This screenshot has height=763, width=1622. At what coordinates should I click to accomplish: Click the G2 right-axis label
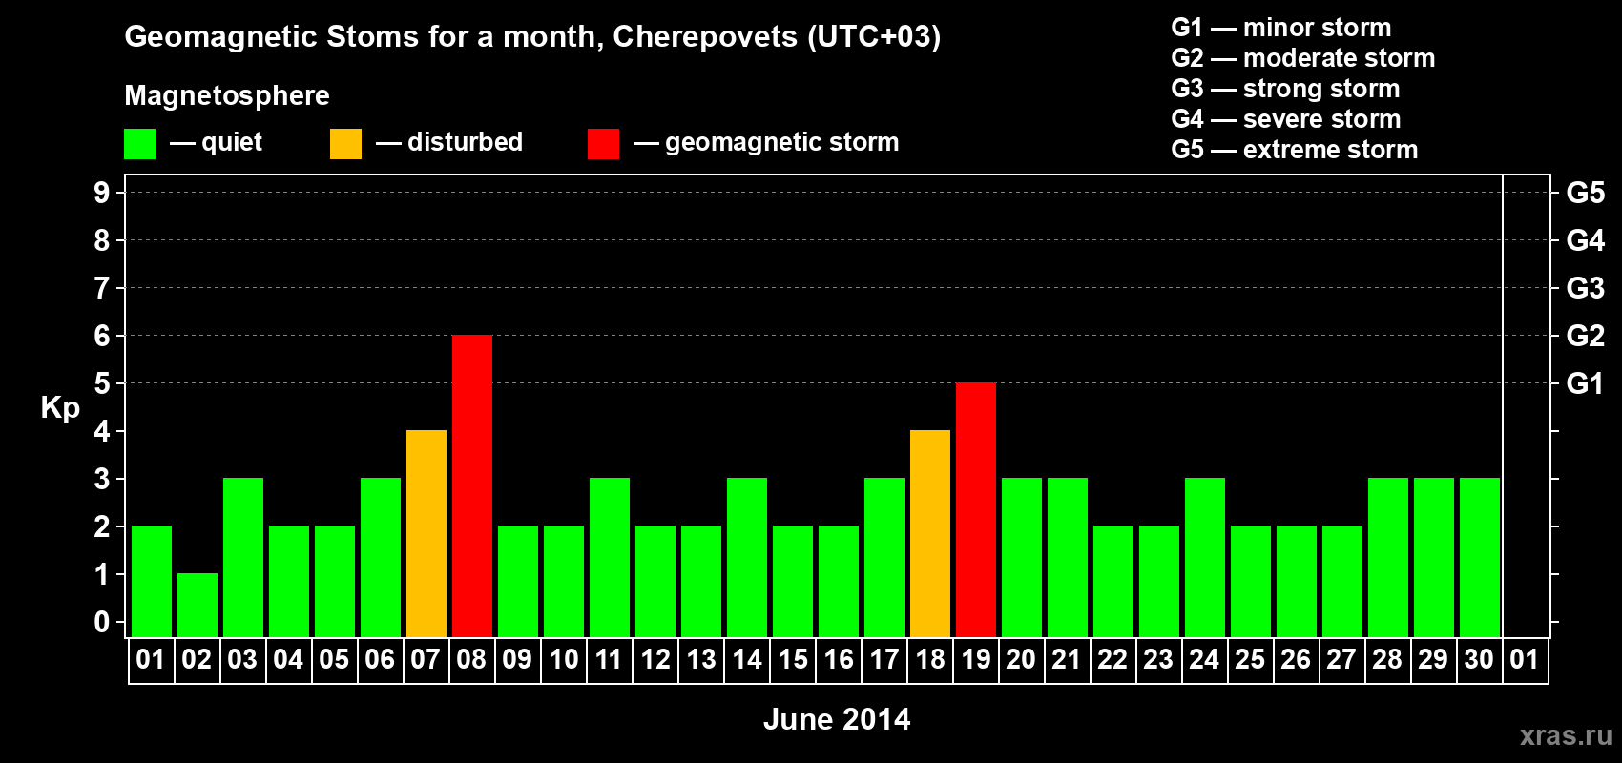tap(1586, 336)
